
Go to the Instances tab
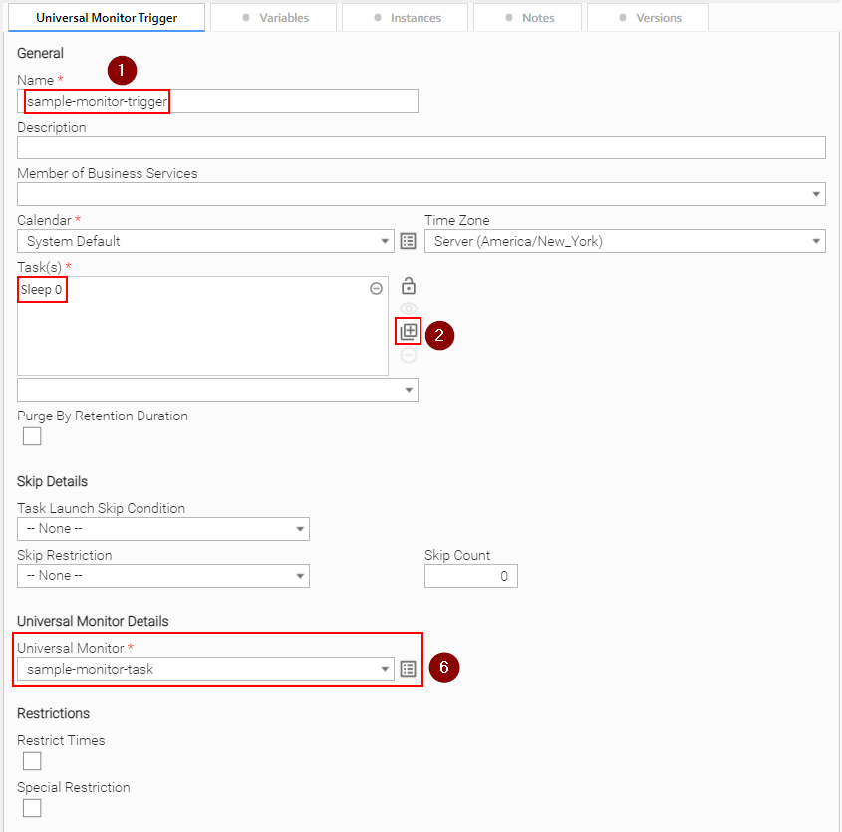tap(406, 18)
